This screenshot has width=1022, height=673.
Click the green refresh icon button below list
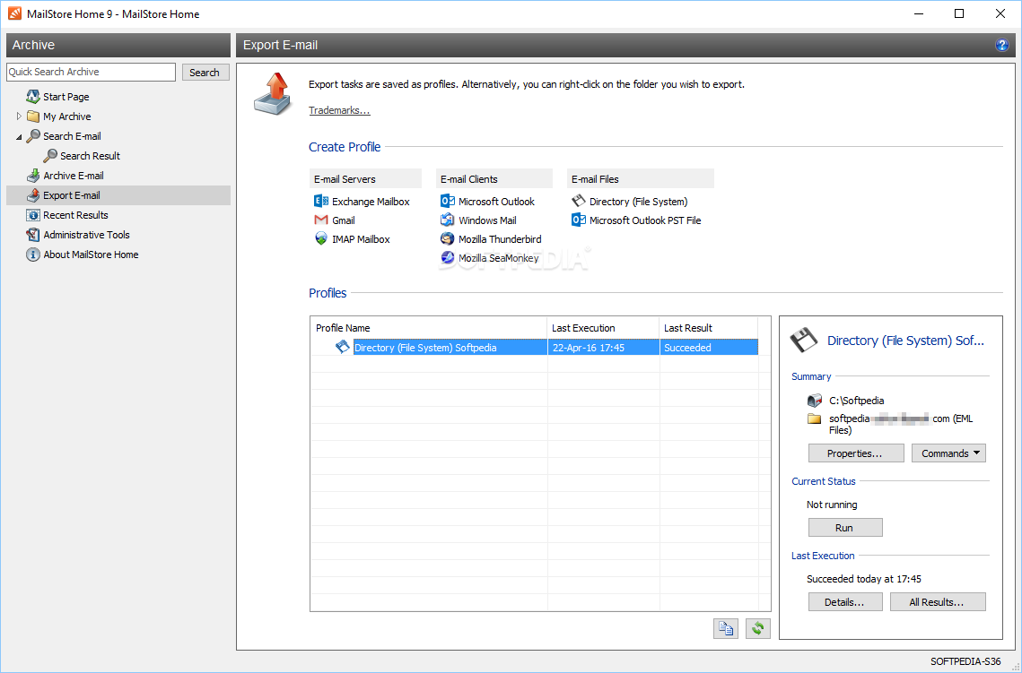(x=757, y=628)
